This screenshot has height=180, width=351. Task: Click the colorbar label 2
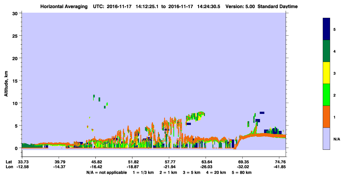[334, 95]
